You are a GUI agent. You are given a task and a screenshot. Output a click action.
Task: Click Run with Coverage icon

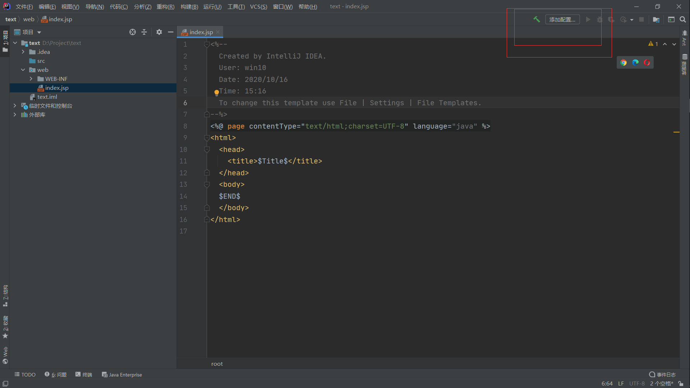tap(611, 19)
